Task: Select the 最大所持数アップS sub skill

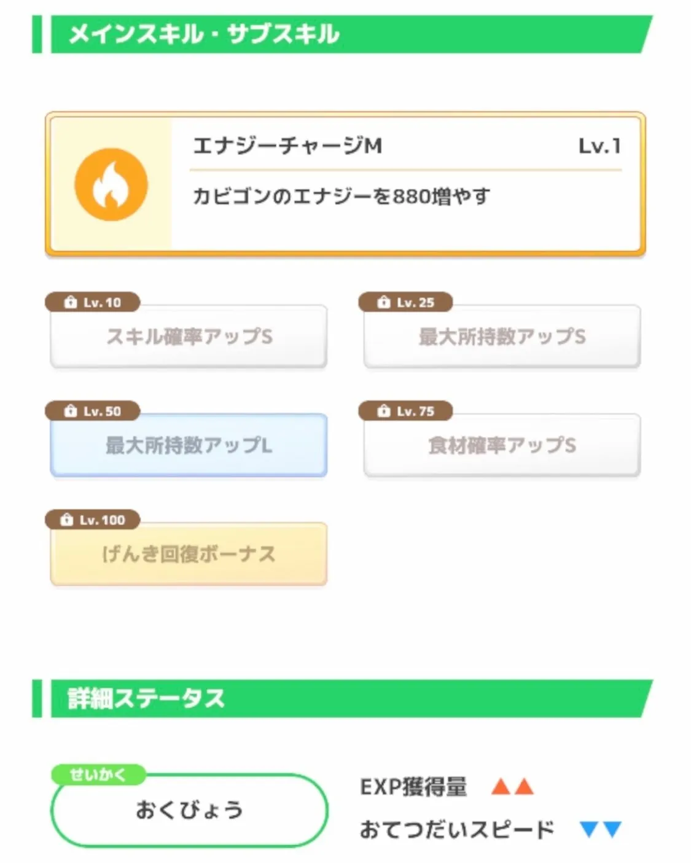Action: coord(502,337)
